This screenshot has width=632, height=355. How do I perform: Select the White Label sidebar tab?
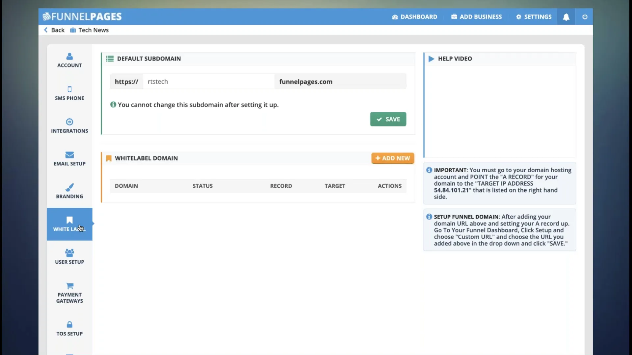69,224
